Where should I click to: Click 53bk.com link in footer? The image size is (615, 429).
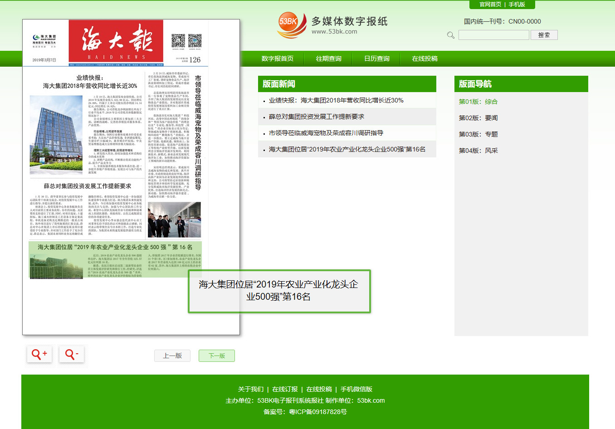point(371,400)
